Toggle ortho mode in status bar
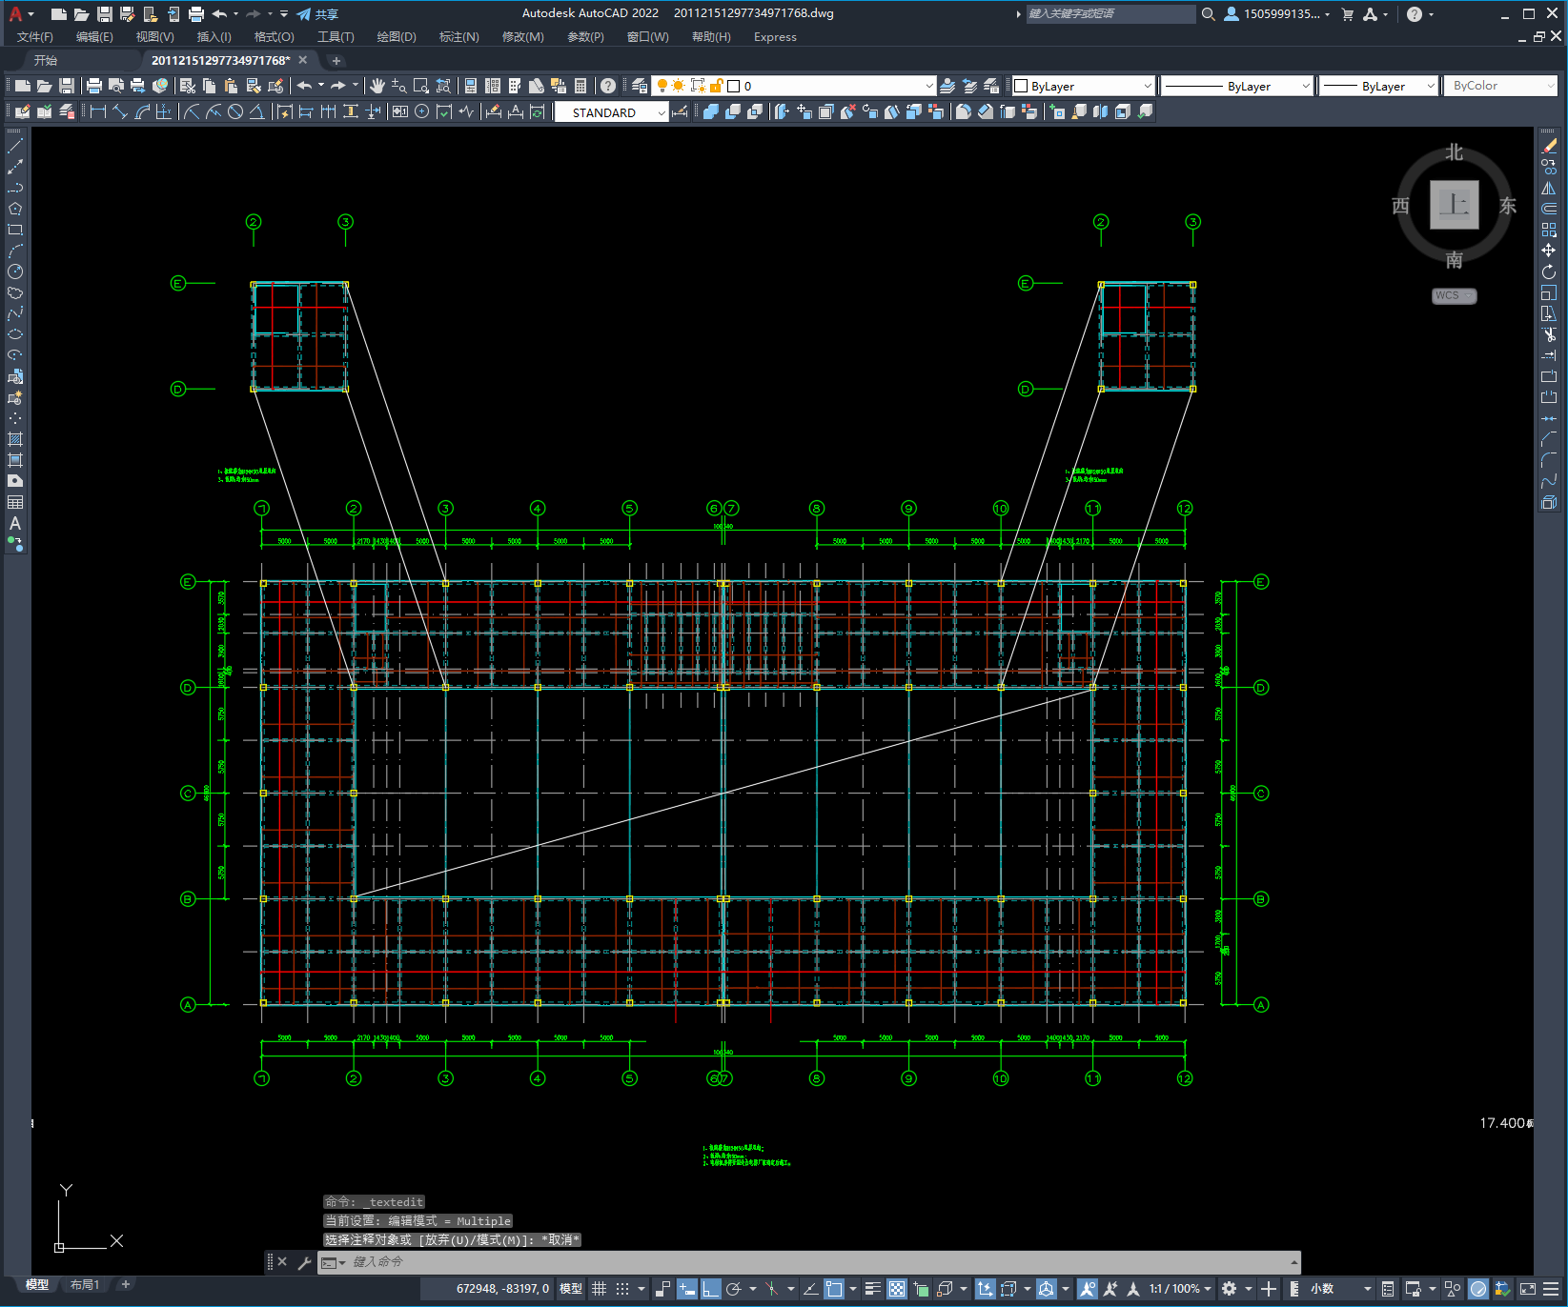Screen dimensions: 1568x1307 click(711, 1289)
